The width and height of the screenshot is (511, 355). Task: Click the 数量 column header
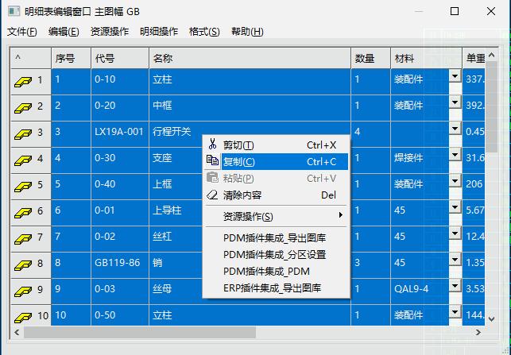tap(371, 58)
